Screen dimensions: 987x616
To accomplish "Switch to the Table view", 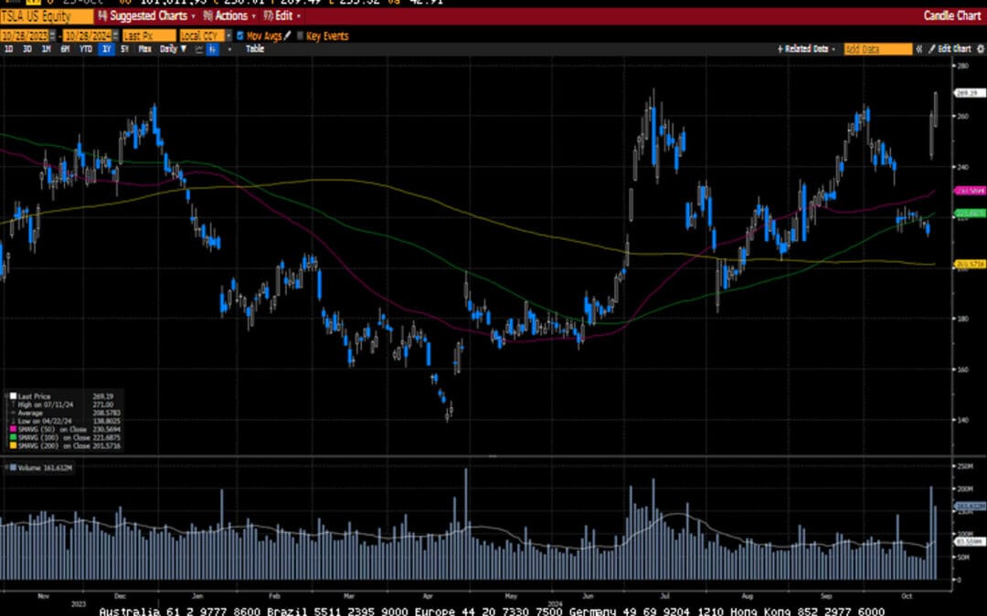I will point(254,49).
